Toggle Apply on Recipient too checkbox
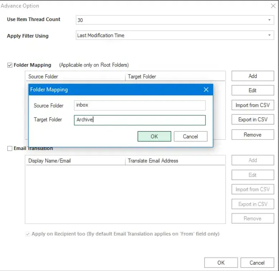The image size is (279, 271). point(28,234)
